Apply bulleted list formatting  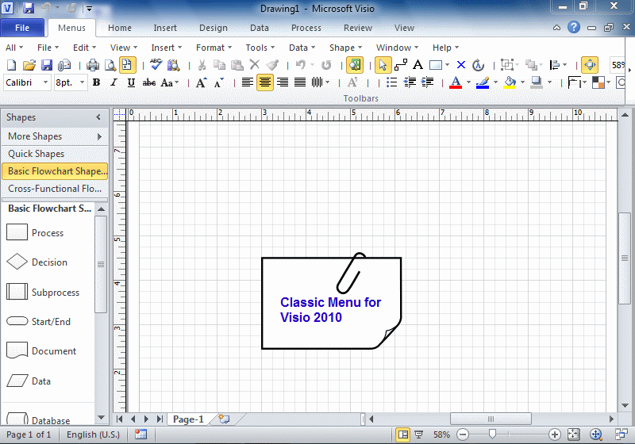391,82
